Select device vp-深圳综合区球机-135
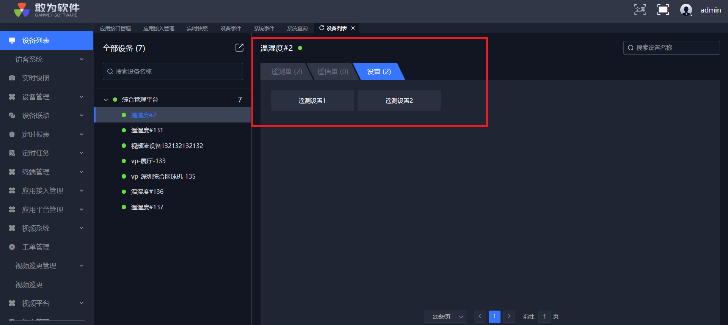The height and width of the screenshot is (325, 728). coord(163,176)
